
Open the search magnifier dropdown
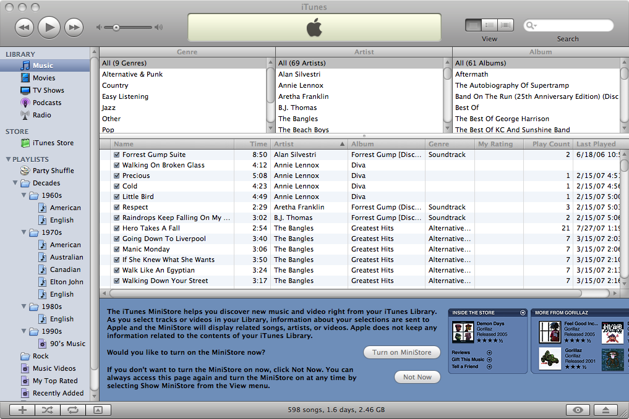[x=531, y=25]
